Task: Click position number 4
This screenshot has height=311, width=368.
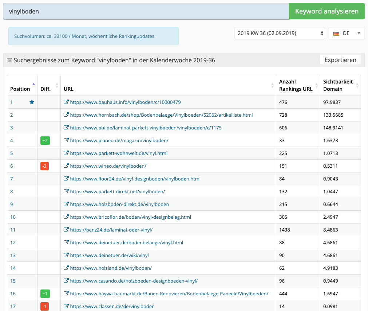Action: 12,140
